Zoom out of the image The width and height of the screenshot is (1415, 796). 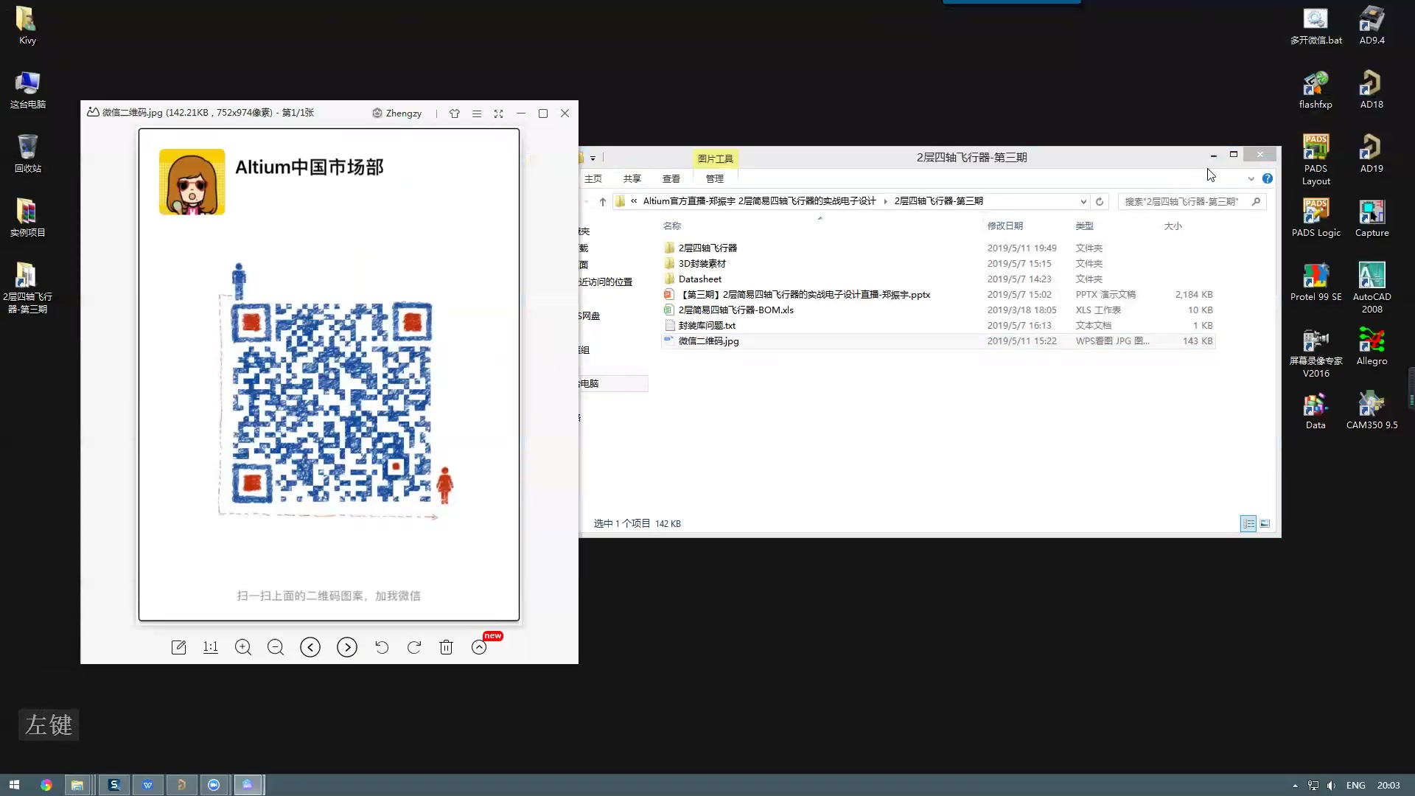click(x=276, y=647)
